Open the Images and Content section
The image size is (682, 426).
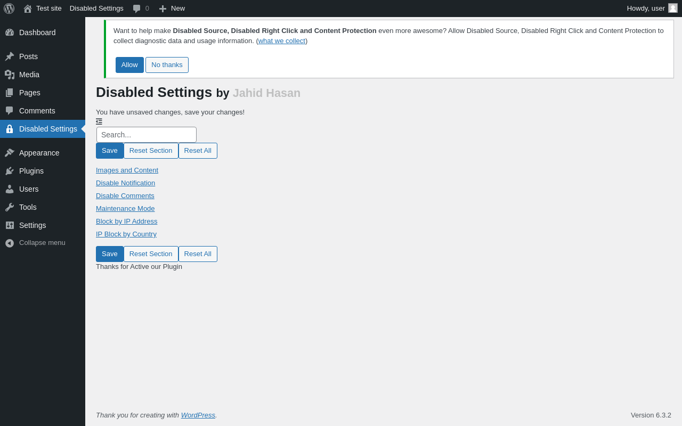(127, 170)
